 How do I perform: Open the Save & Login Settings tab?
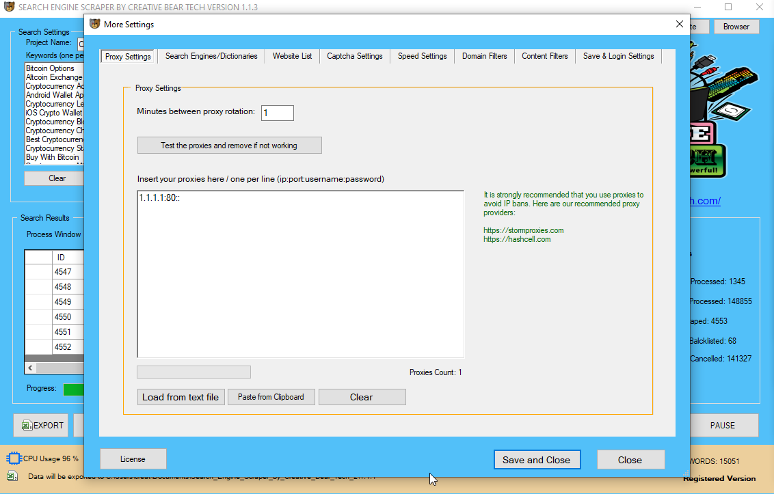click(617, 57)
